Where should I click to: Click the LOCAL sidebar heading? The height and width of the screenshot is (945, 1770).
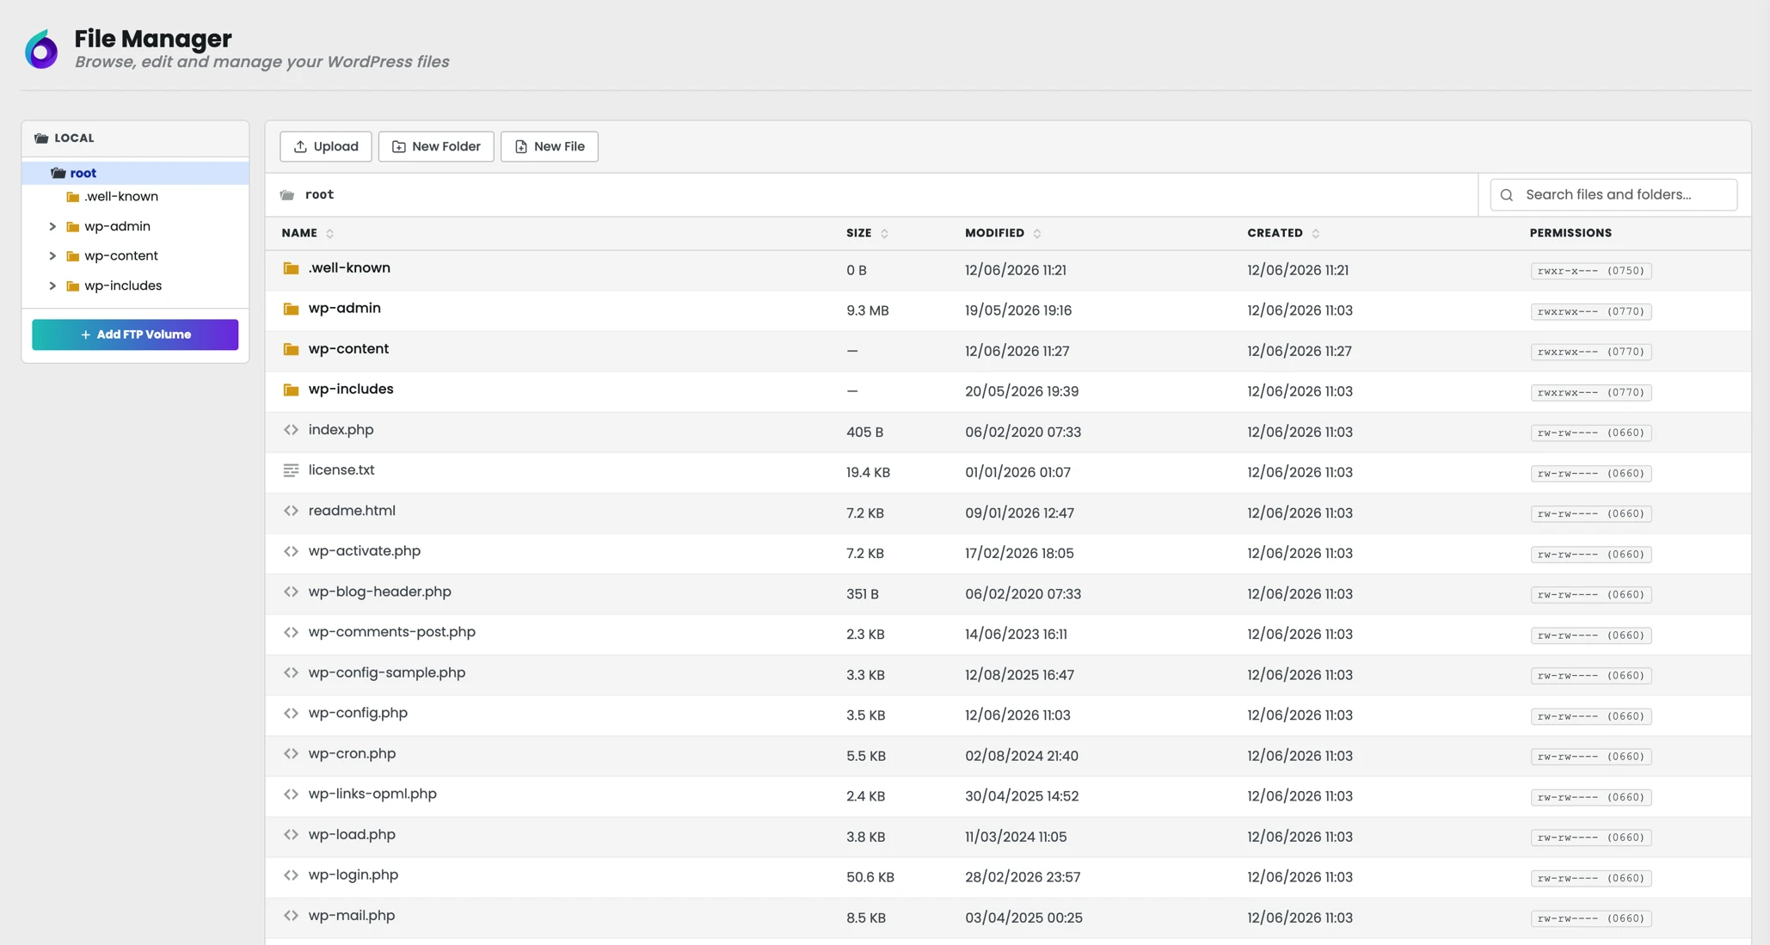pyautogui.click(x=74, y=138)
